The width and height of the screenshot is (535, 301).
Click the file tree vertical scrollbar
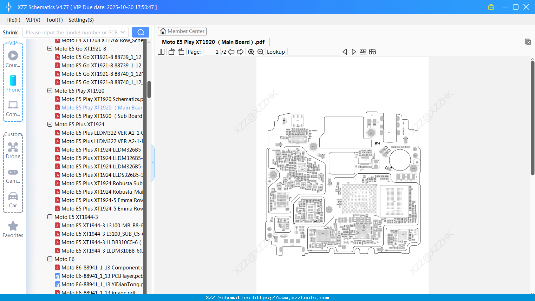tap(149, 89)
